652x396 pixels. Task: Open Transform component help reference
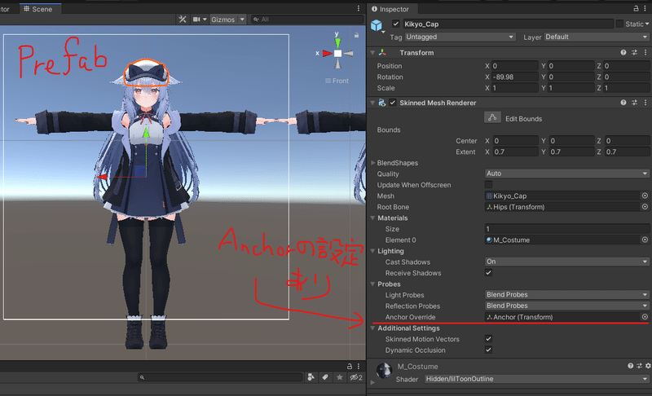coord(623,52)
